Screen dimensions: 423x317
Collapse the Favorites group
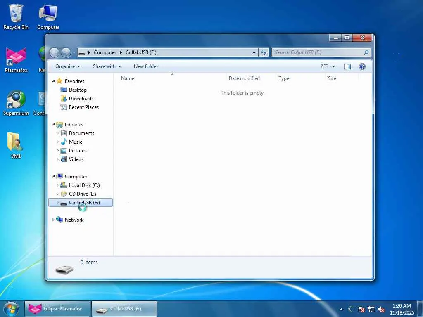pyautogui.click(x=53, y=81)
